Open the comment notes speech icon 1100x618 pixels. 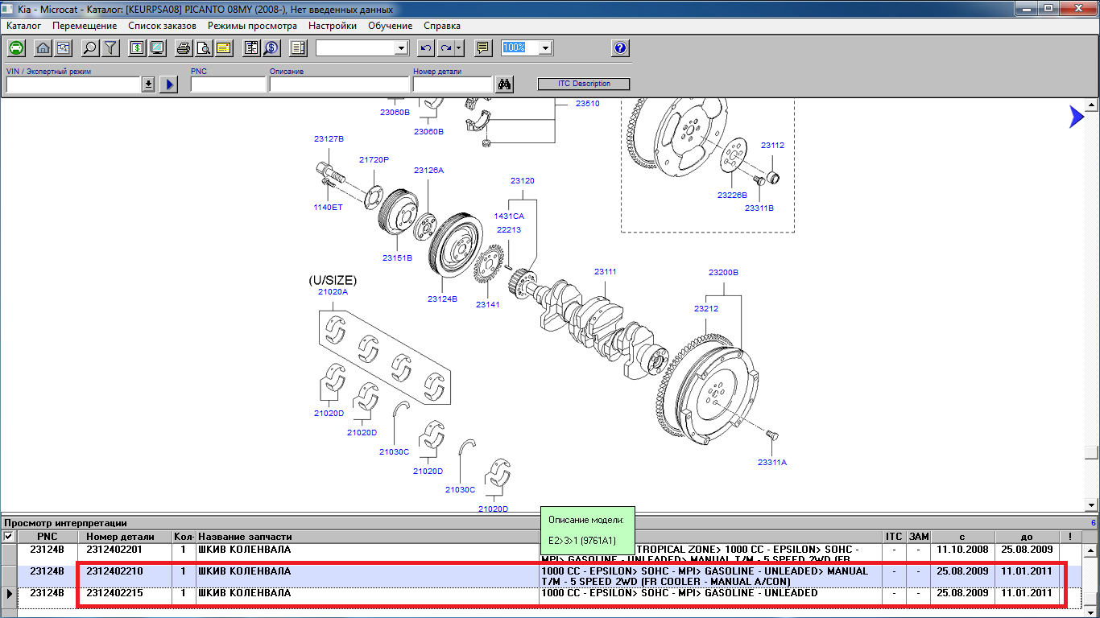[x=483, y=48]
